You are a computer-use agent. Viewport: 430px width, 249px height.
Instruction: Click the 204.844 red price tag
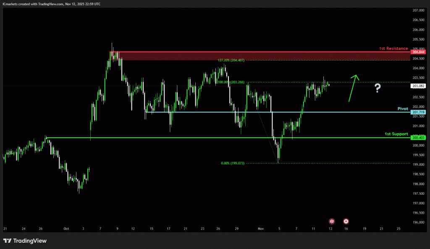tap(419, 52)
